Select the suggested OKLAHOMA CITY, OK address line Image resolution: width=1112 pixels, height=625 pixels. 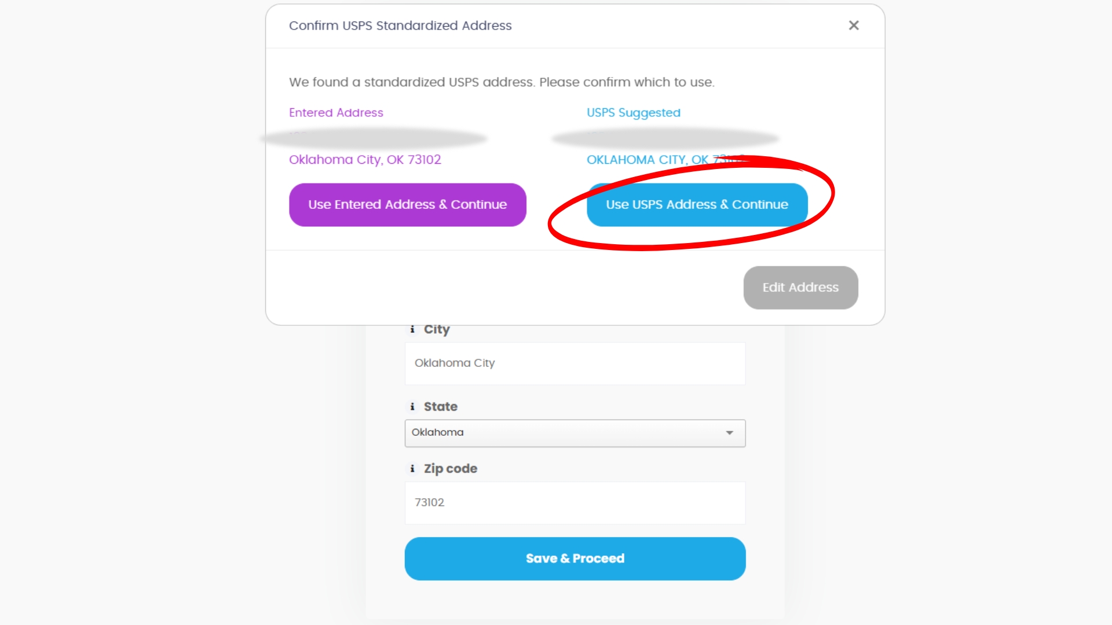click(649, 160)
